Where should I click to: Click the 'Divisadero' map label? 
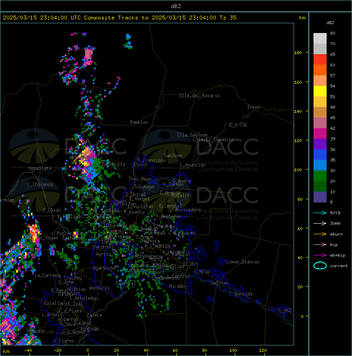click(188, 210)
